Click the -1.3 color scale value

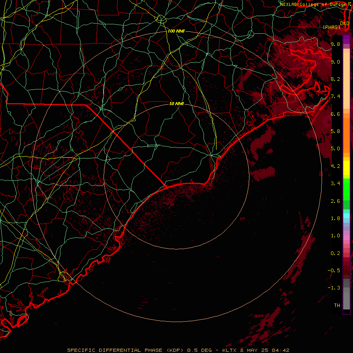click(x=334, y=288)
